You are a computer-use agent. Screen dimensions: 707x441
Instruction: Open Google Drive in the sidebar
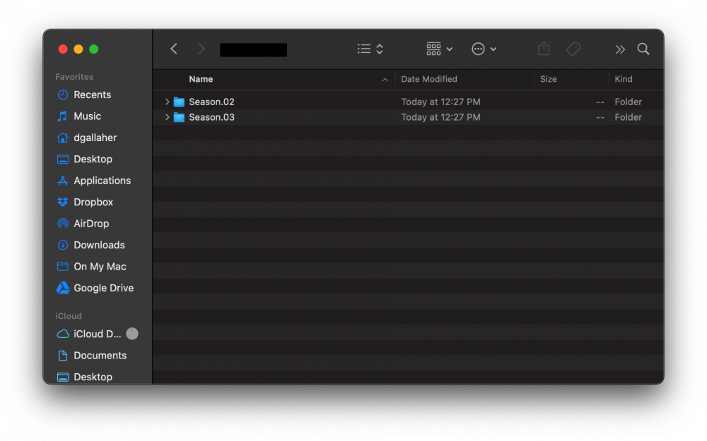click(x=103, y=288)
